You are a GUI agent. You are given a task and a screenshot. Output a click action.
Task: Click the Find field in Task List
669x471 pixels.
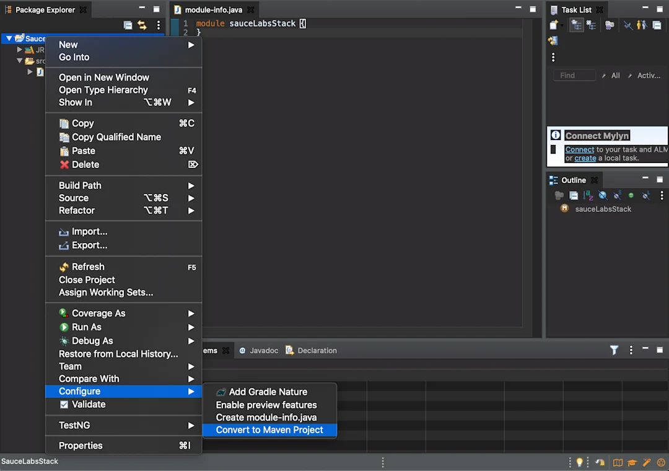coord(574,75)
